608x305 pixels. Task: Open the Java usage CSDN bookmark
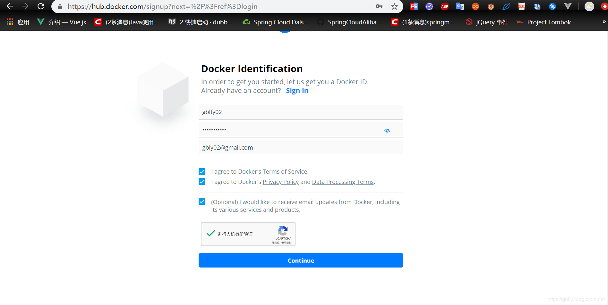(x=126, y=22)
